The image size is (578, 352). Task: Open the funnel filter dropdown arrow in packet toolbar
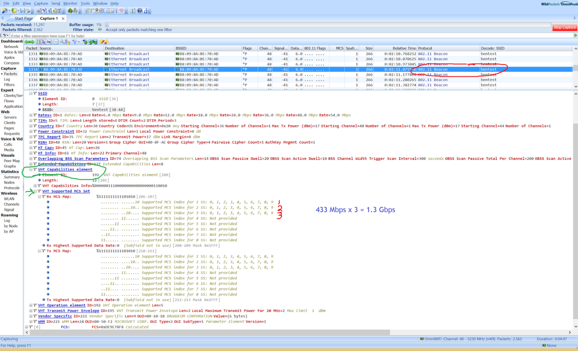79,42
